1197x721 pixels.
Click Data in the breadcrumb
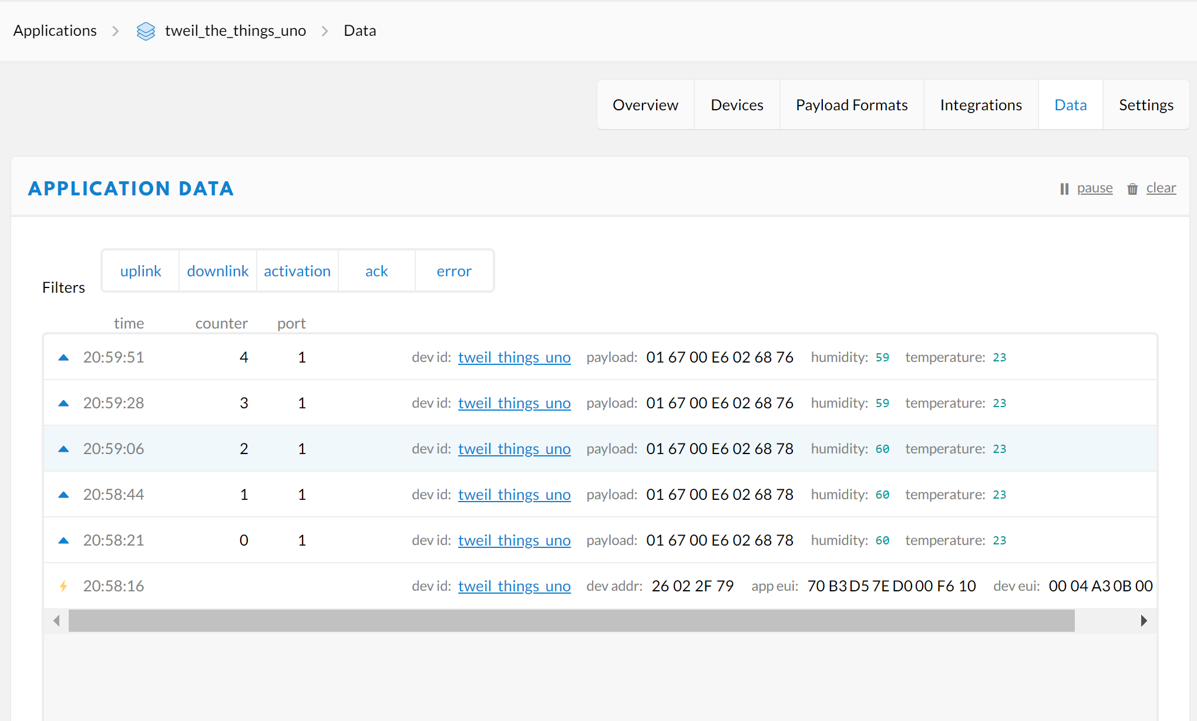point(360,31)
